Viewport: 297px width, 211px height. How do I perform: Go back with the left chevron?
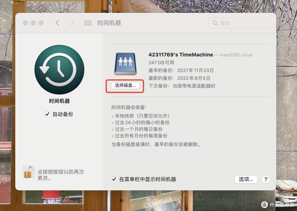[57, 23]
